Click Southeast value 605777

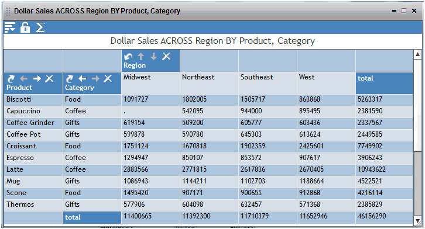tap(251, 123)
